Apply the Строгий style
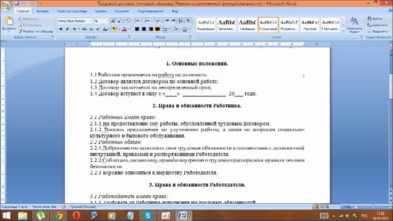This screenshot has height=221, width=393. coord(309,25)
